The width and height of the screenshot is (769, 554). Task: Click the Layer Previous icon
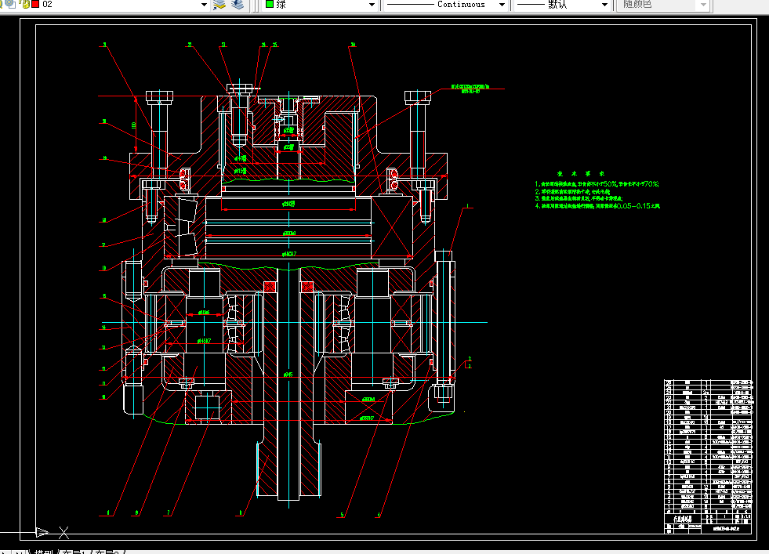[238, 5]
